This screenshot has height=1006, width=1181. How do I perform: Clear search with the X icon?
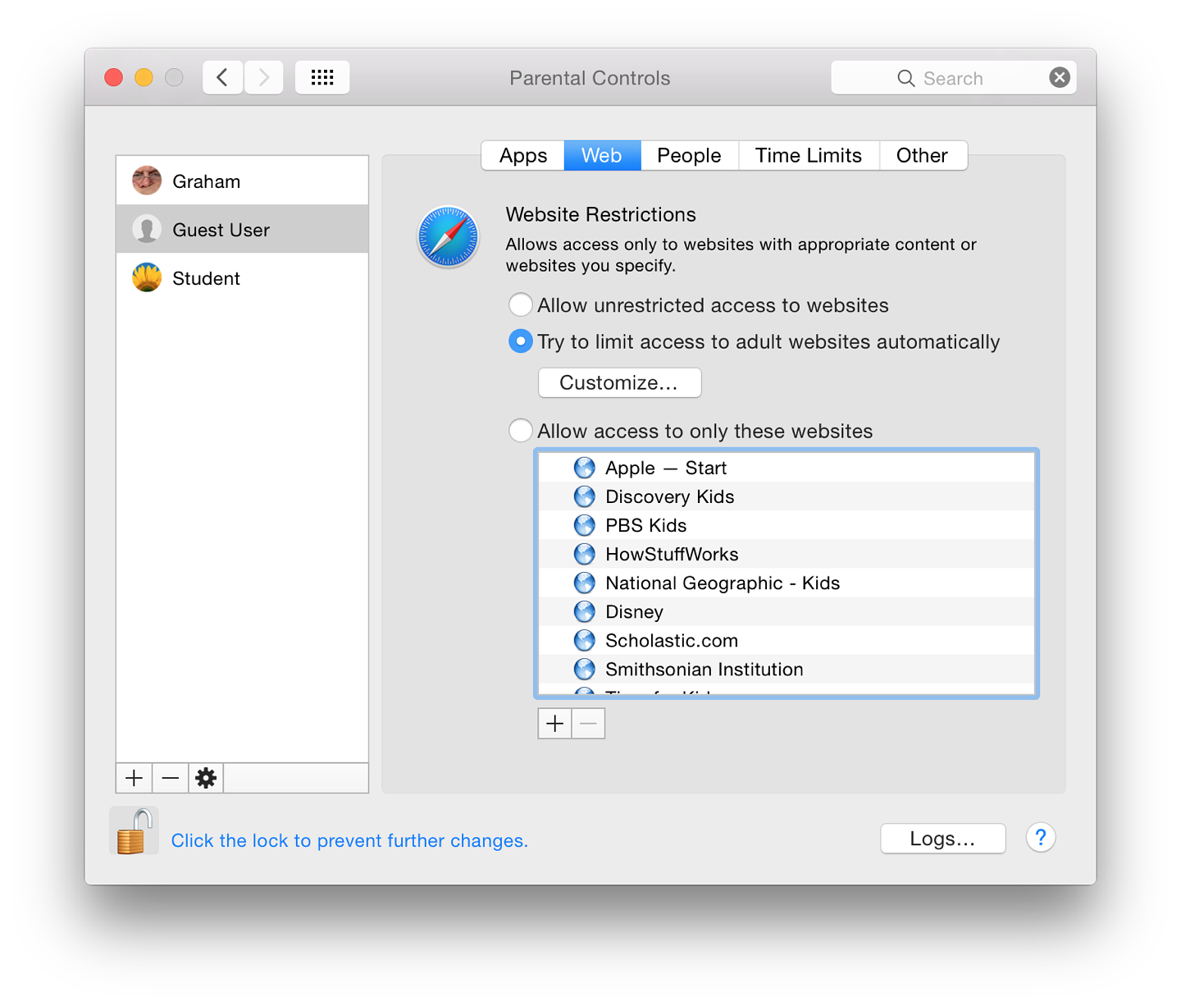tap(1060, 77)
